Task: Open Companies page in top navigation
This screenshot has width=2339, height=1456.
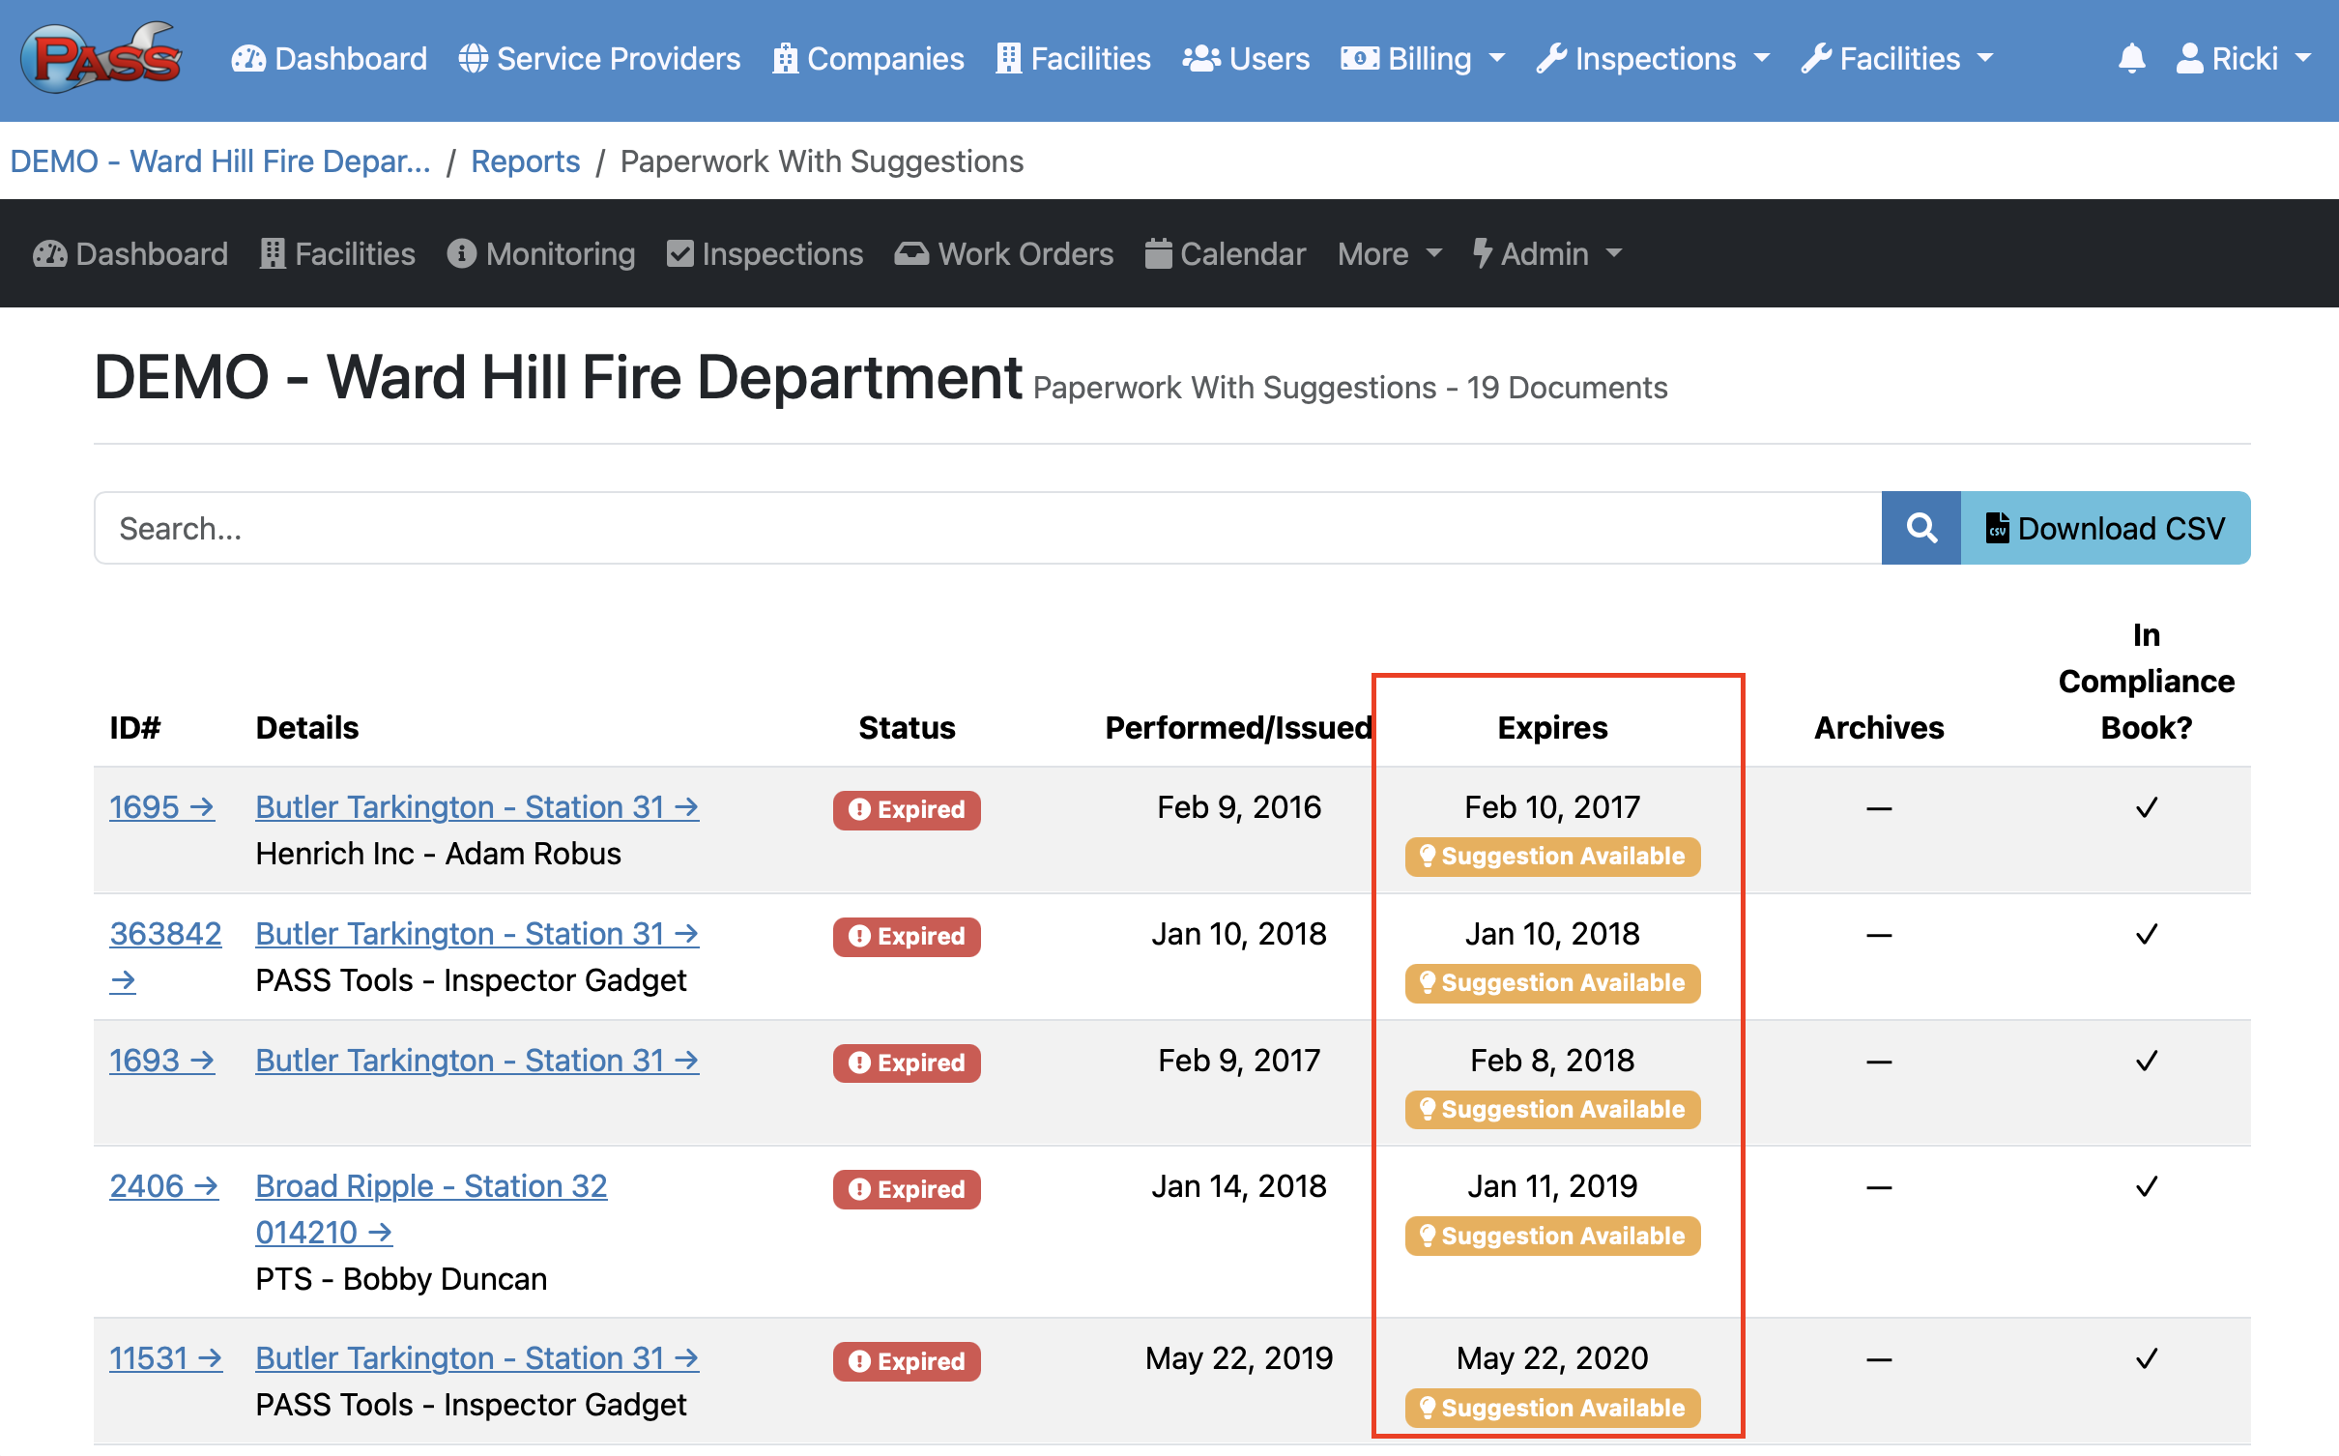Action: coord(868,59)
